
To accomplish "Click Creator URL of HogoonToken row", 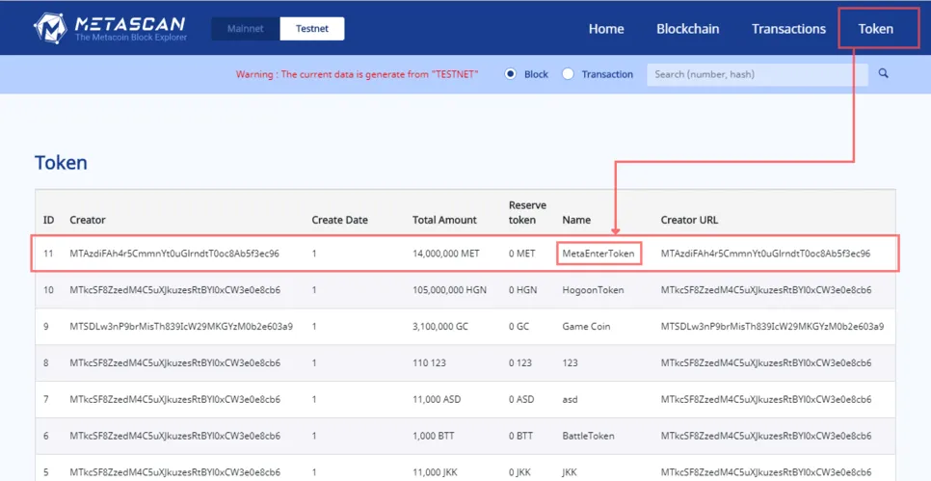I will coord(766,290).
